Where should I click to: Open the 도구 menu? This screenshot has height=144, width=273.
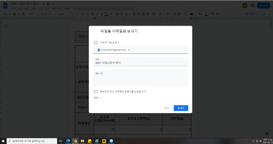[48, 8]
